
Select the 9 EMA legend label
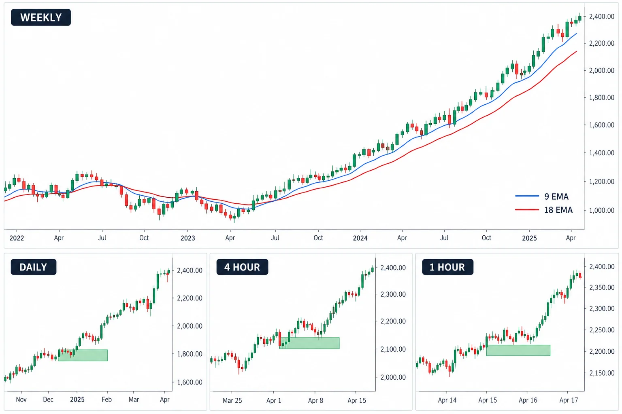556,196
